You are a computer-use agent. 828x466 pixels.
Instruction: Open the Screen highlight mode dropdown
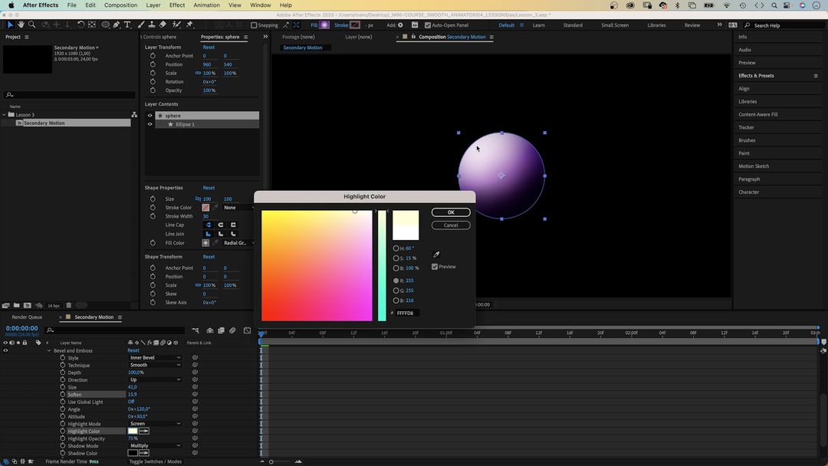click(156, 423)
